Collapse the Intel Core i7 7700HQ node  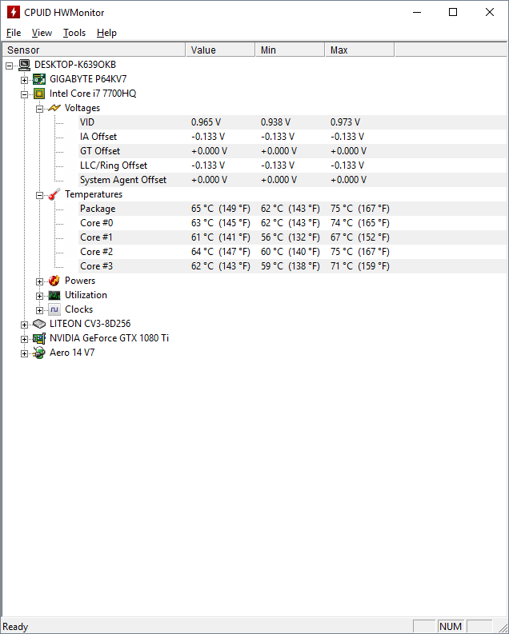pos(24,94)
